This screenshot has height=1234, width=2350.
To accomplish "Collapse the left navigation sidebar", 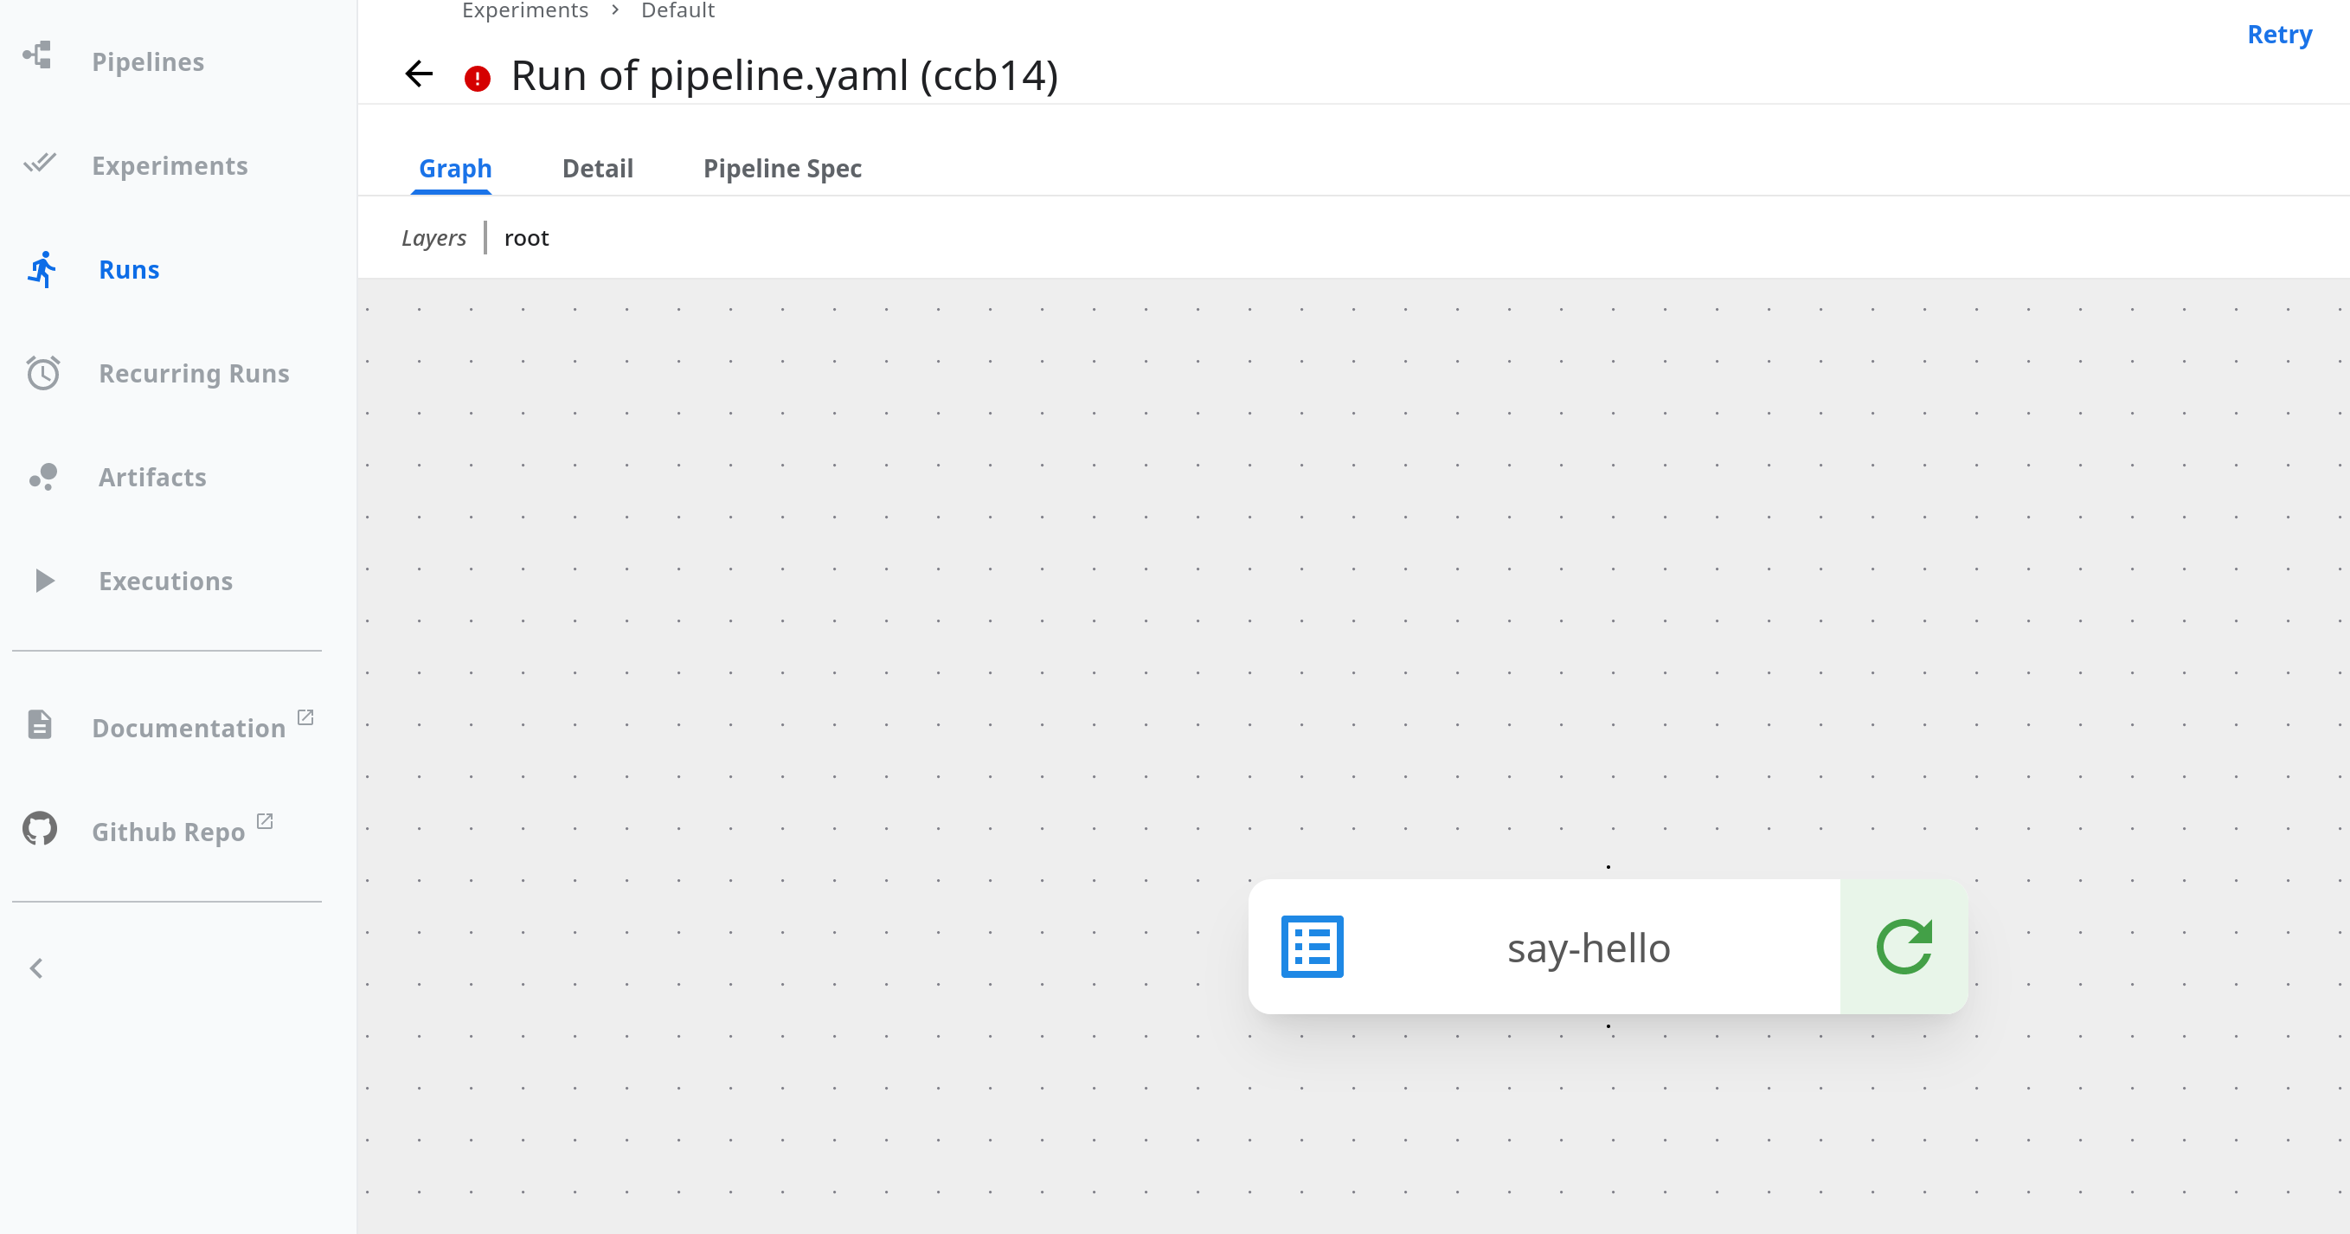I will point(36,968).
